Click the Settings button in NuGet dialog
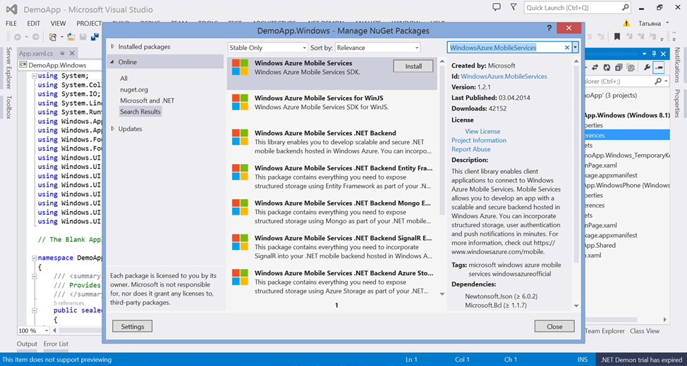The height and width of the screenshot is (366, 687). coord(133,326)
